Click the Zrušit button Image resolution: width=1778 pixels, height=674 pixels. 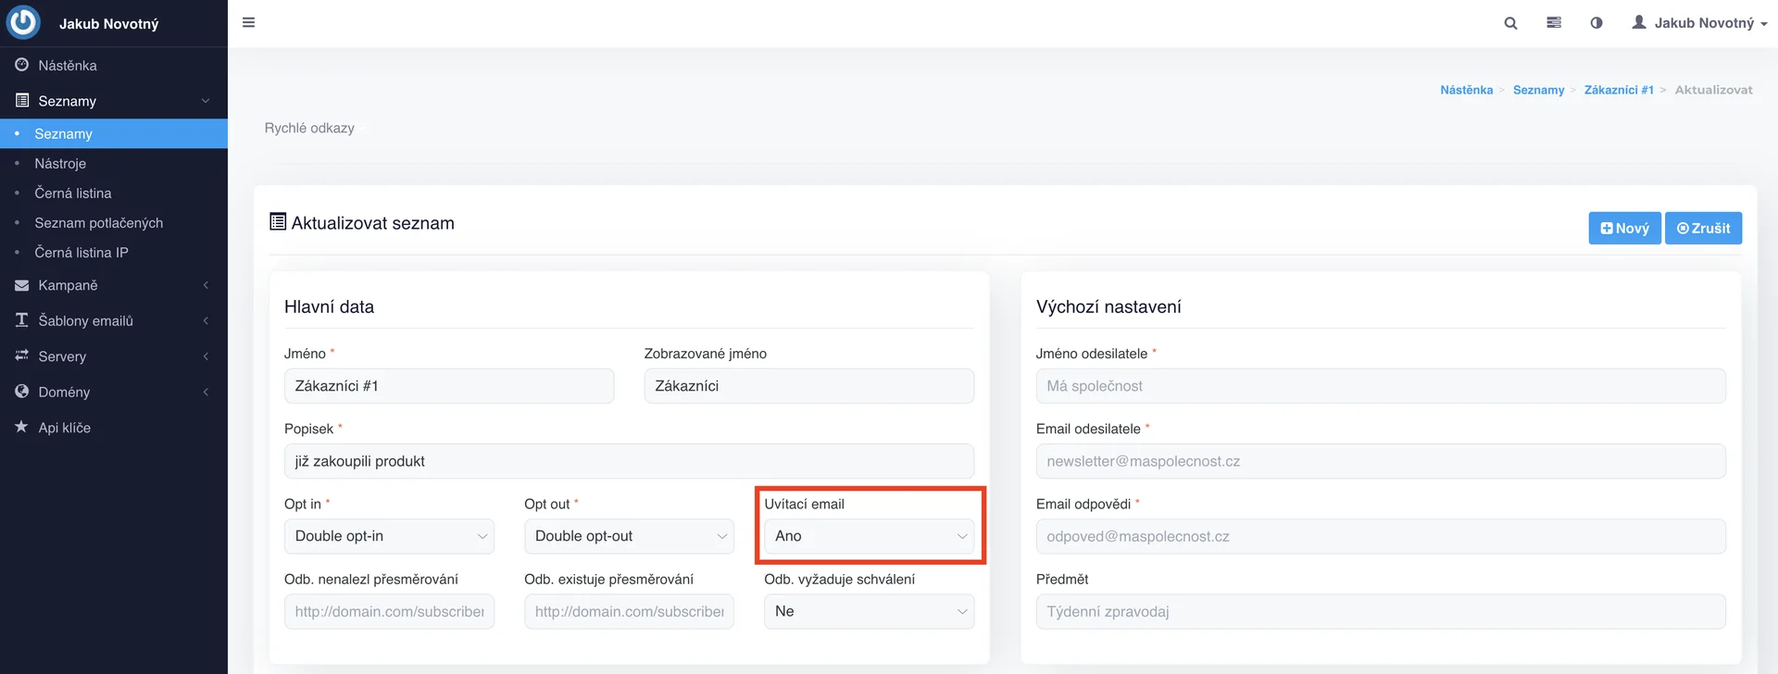1703,228
